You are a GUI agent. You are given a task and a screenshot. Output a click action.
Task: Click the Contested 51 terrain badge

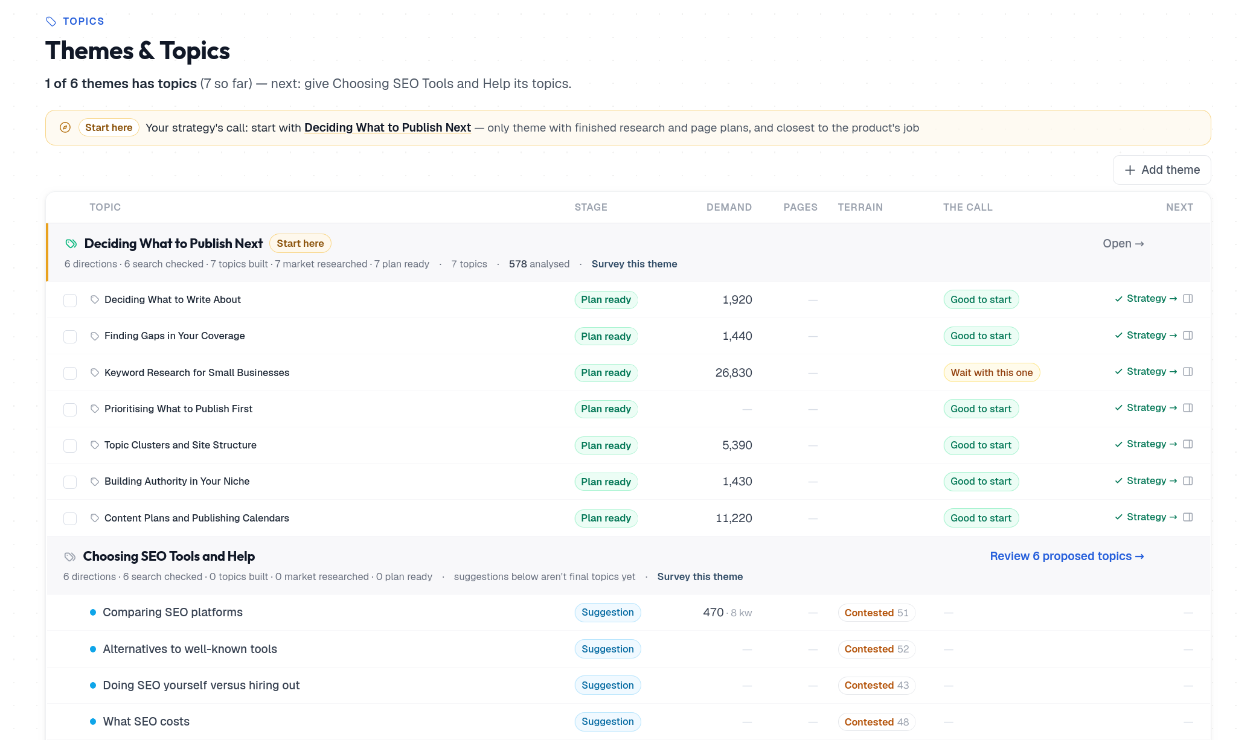876,613
